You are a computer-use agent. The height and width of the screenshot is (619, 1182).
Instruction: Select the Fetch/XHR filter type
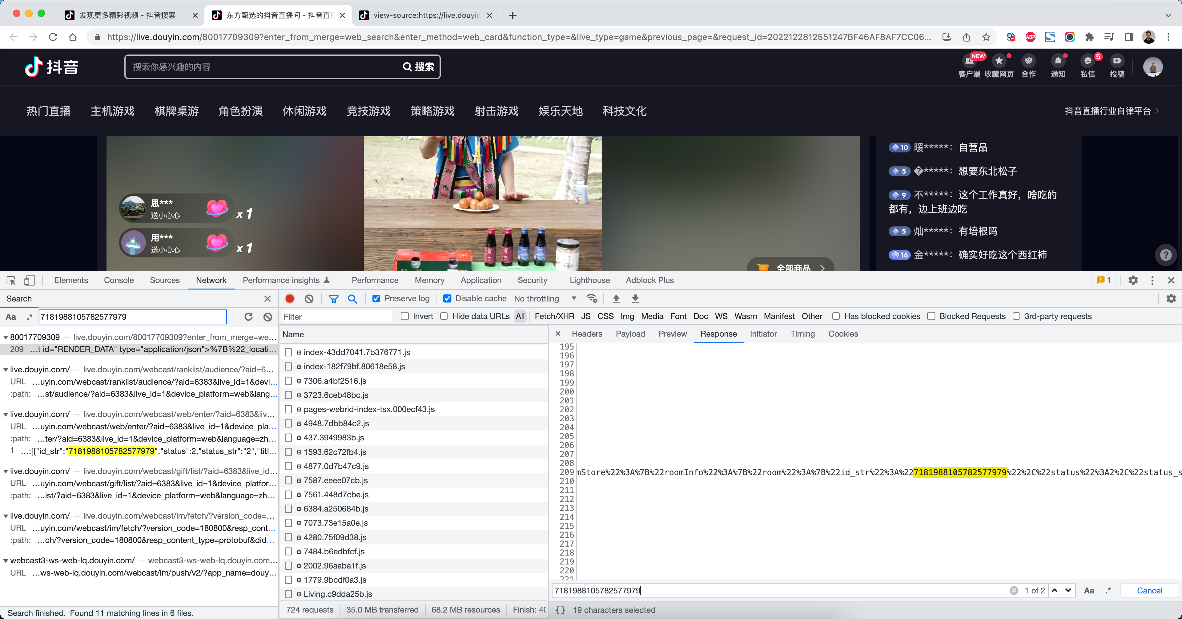tap(554, 316)
